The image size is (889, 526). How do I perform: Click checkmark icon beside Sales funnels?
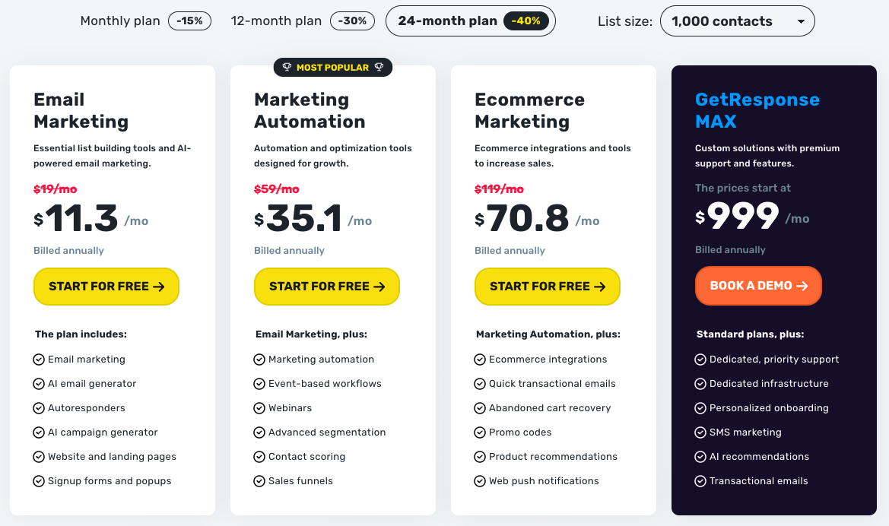(259, 481)
